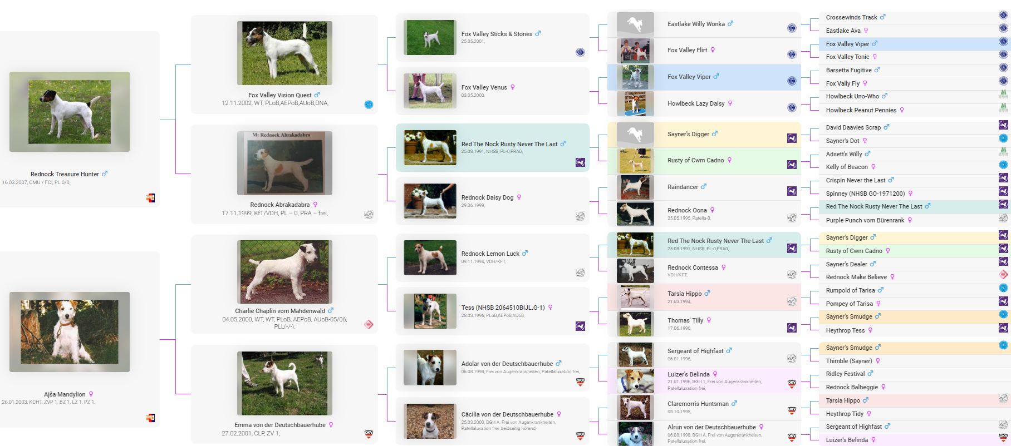Click the blue FCI badge next to Kelly of Beacon
1011x446 pixels.
(1003, 165)
